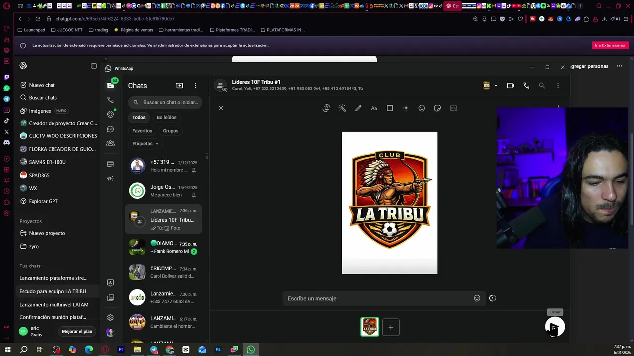Select the Favoritos chat filter
This screenshot has height=356, width=634.
pyautogui.click(x=142, y=131)
